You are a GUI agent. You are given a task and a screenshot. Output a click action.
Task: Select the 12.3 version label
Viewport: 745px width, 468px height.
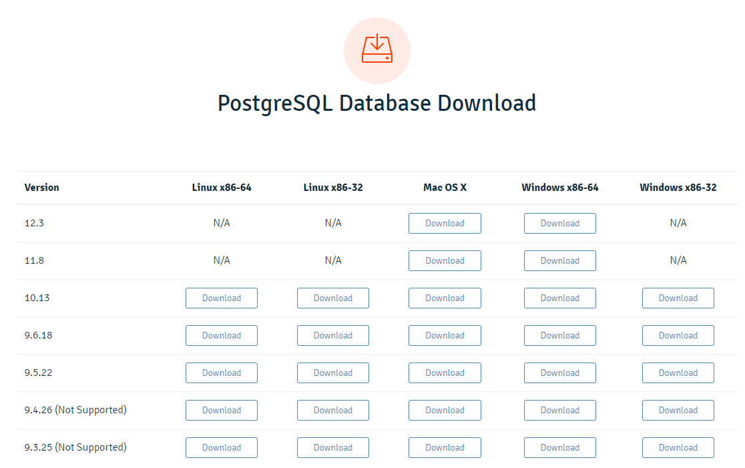pos(34,223)
